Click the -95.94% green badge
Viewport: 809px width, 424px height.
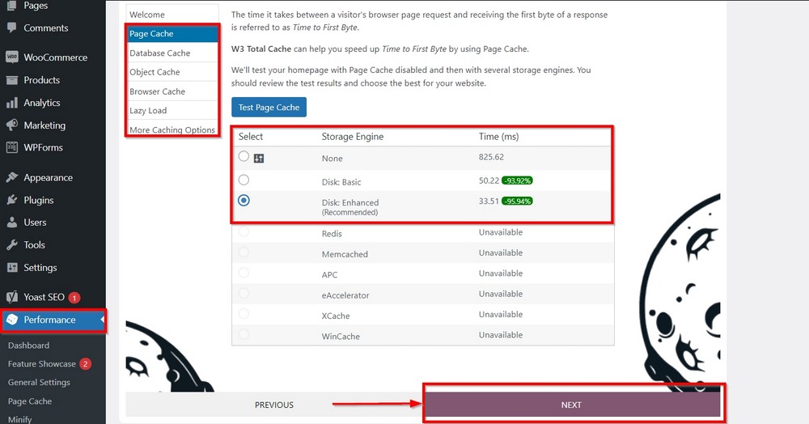pyautogui.click(x=517, y=201)
